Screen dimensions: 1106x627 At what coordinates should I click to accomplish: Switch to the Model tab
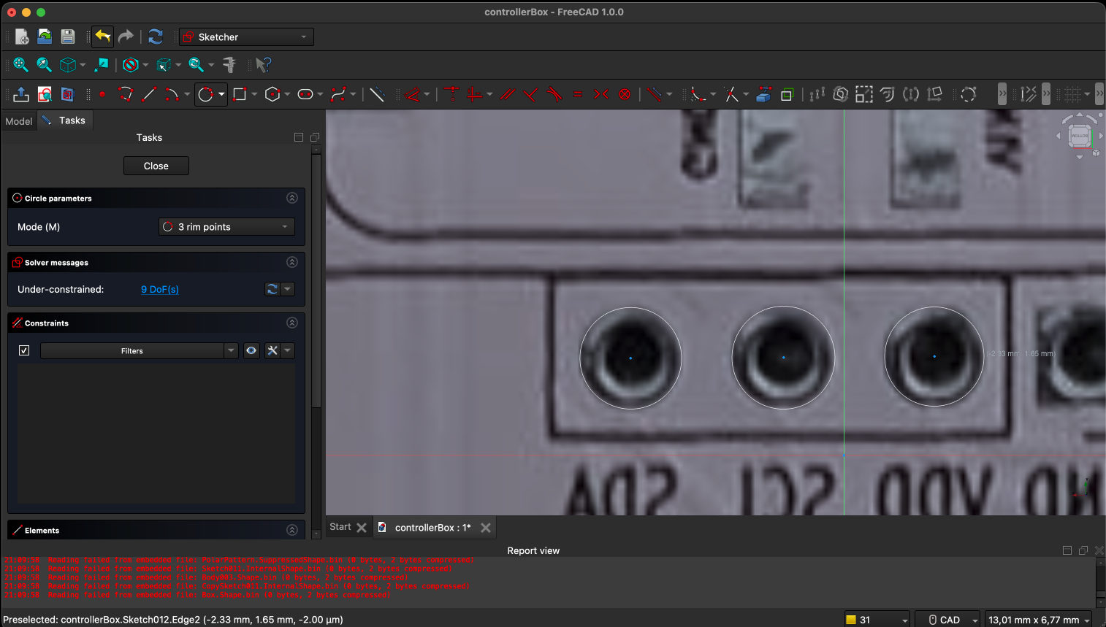click(18, 121)
